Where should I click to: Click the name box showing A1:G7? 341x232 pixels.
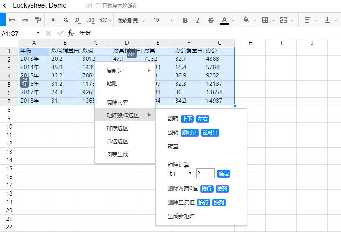click(x=18, y=34)
